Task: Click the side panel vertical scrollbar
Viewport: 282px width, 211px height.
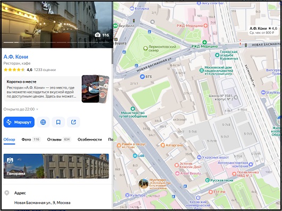Action: click(112, 56)
